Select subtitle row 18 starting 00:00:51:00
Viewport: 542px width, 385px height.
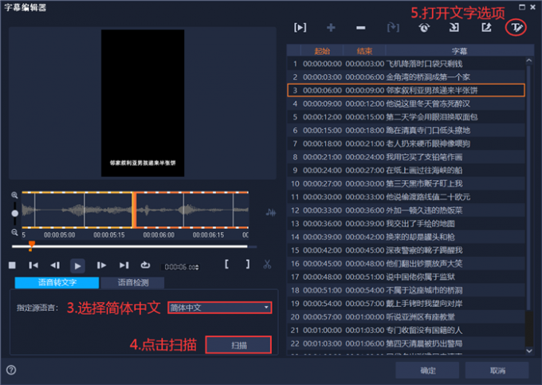click(406, 290)
